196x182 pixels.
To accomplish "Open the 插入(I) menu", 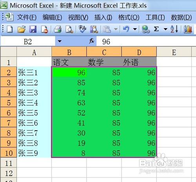I will (103, 17).
